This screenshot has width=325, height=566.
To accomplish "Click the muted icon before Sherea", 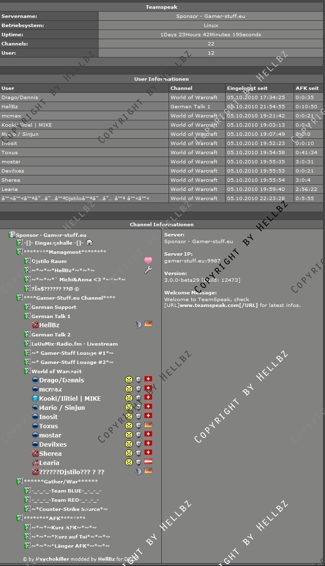I will (35, 453).
